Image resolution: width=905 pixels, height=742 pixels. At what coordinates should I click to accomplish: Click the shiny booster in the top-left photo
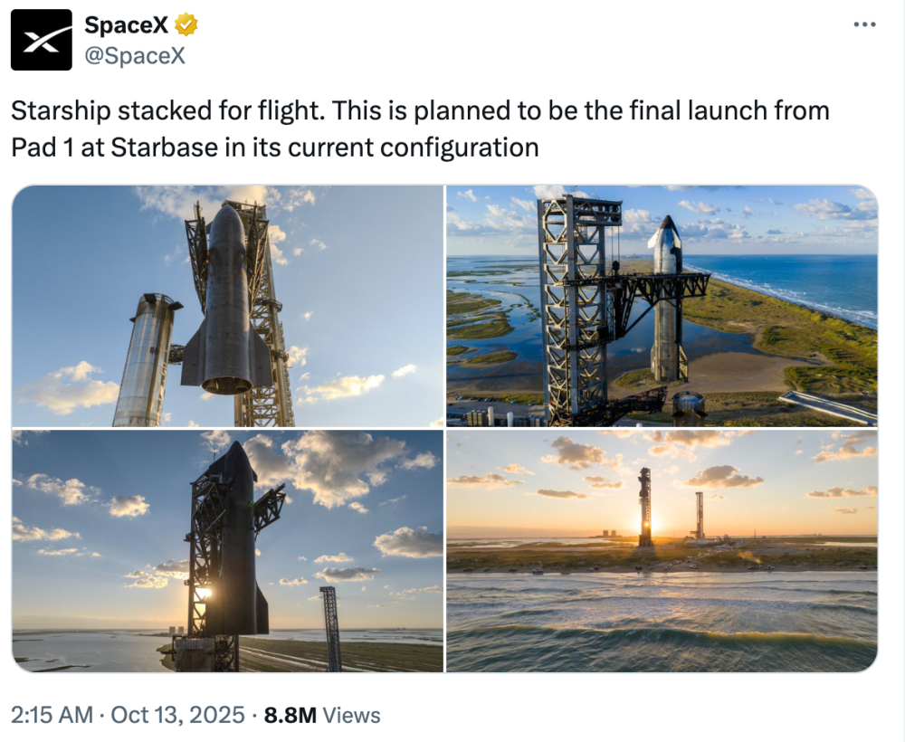click(x=147, y=362)
